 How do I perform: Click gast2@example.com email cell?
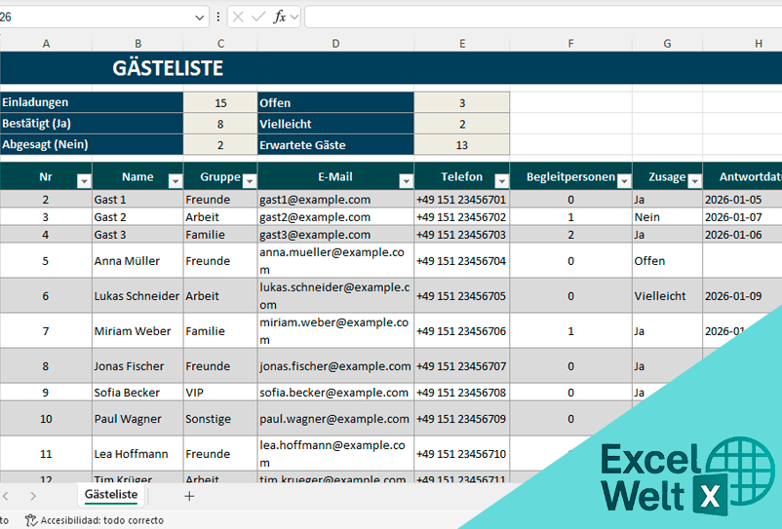335,217
